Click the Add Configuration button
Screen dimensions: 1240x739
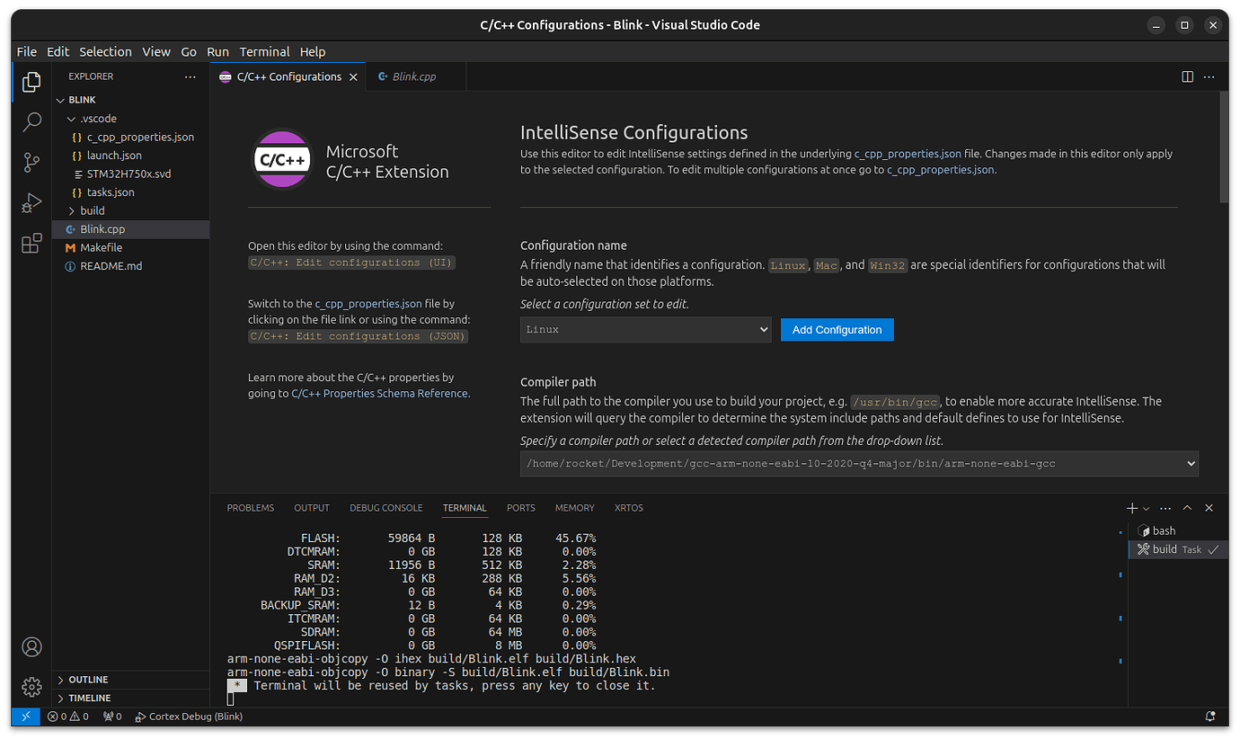pos(837,329)
